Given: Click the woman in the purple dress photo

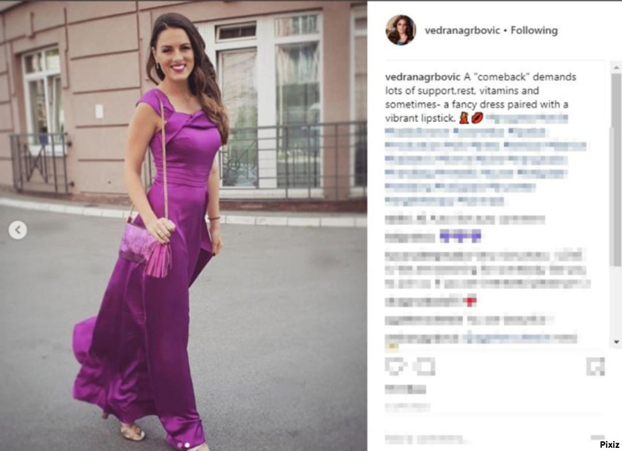Looking at the screenshot, I should coord(183,227).
